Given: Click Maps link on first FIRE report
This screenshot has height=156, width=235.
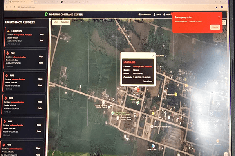Looking at the screenshot, I should 41,57.
